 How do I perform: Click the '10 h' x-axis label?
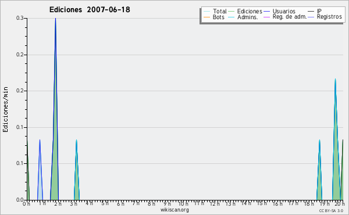click(x=183, y=203)
